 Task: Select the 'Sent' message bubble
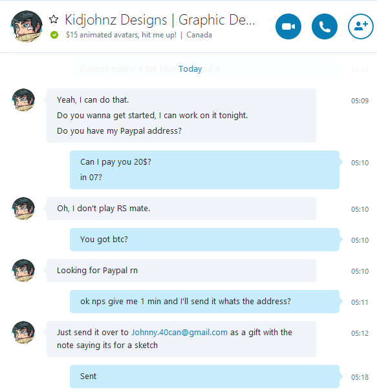pos(204,377)
